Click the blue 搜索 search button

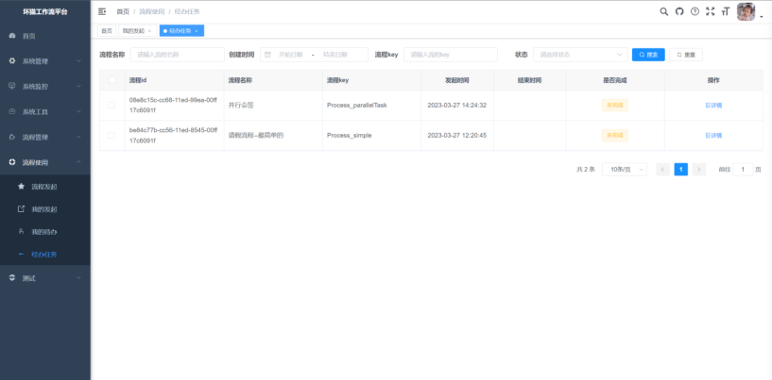[x=648, y=55]
